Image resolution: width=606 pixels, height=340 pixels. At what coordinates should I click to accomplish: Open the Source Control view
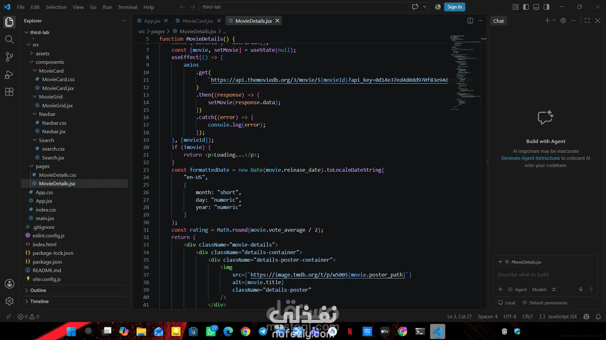pyautogui.click(x=9, y=57)
